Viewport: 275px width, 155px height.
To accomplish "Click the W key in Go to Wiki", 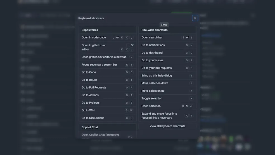I will pos(131,110).
